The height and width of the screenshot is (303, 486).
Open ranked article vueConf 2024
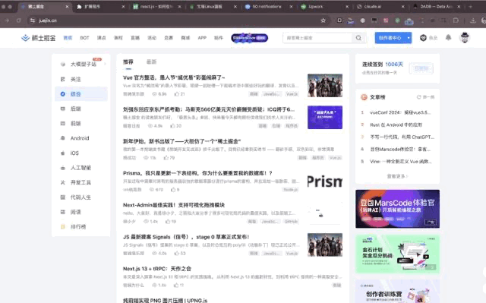400,112
